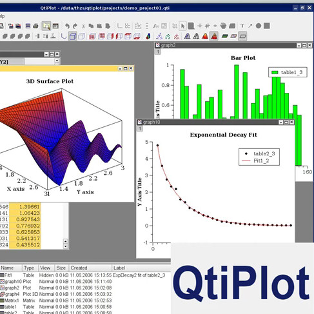Click the 'Exponential Decay Fit' title
This screenshot has height=314, width=314.
223,135
